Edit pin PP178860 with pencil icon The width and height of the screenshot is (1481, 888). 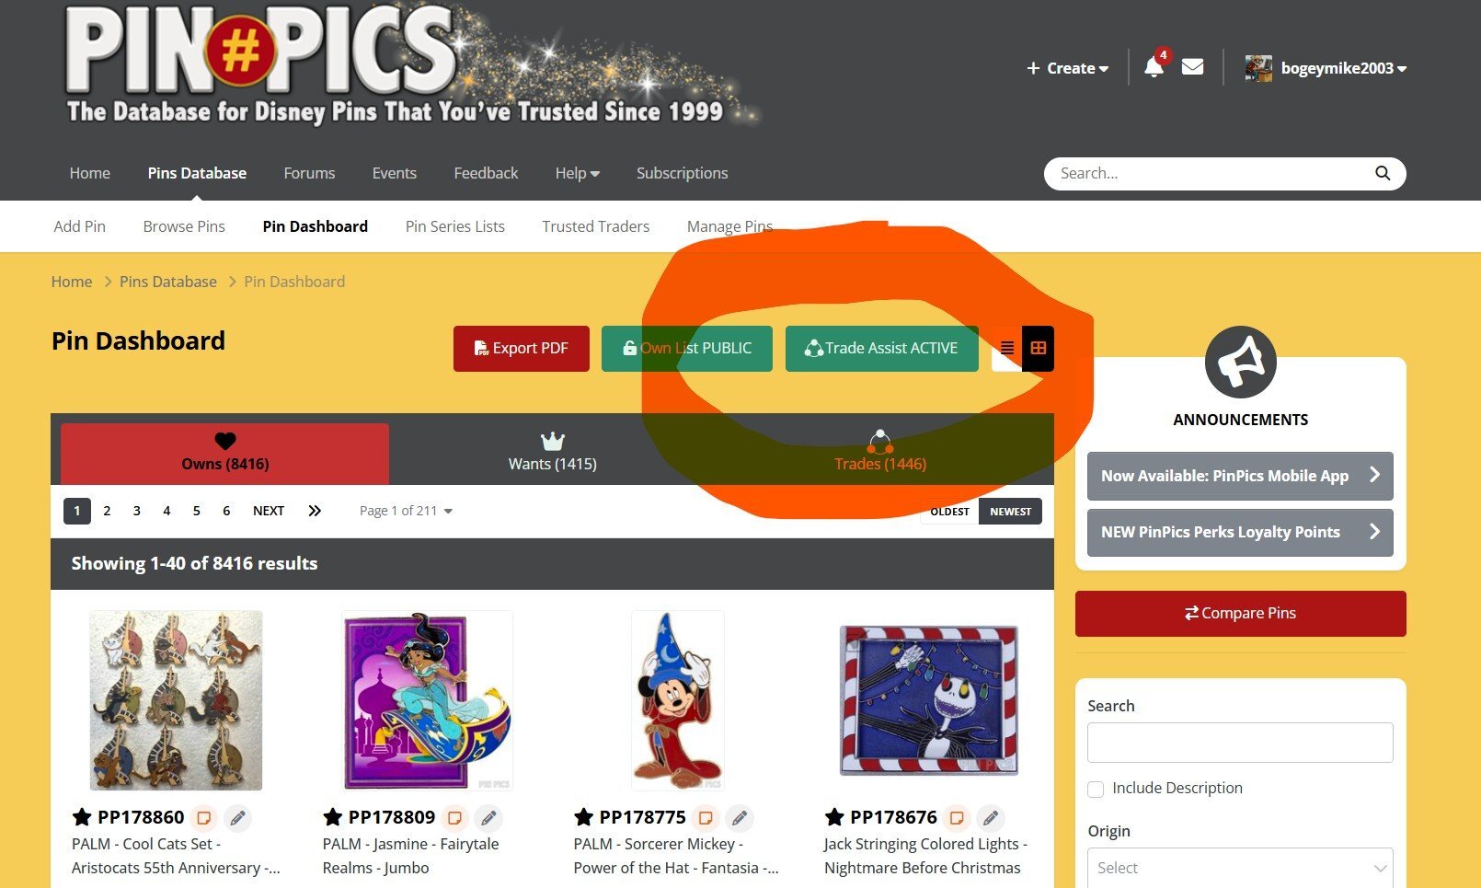click(237, 817)
